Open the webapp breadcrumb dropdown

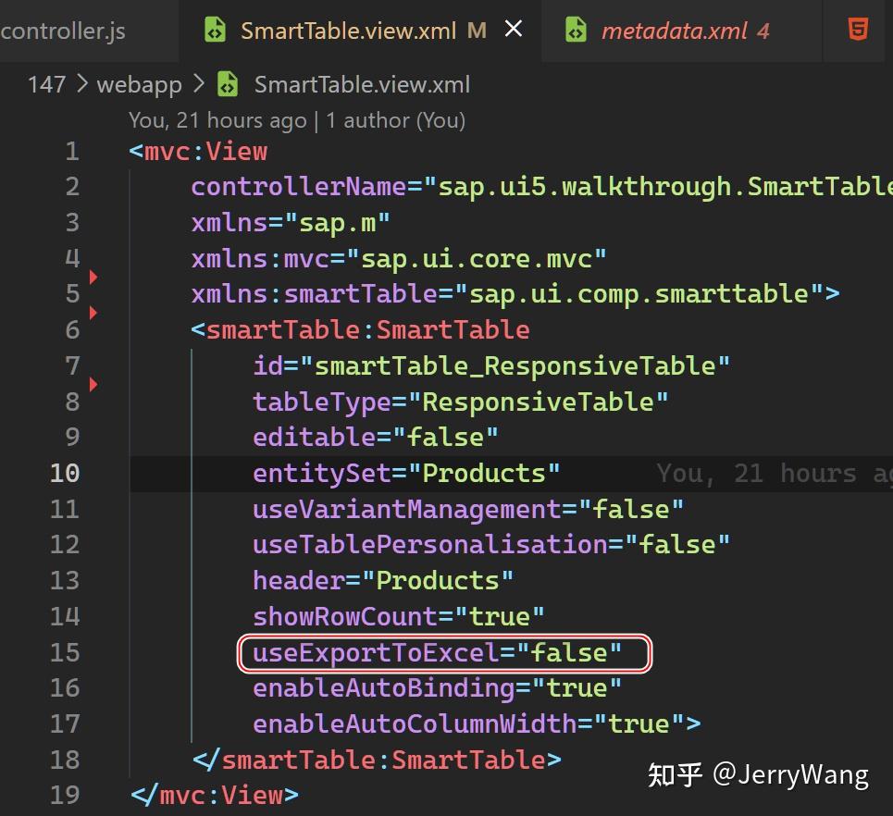tap(140, 84)
